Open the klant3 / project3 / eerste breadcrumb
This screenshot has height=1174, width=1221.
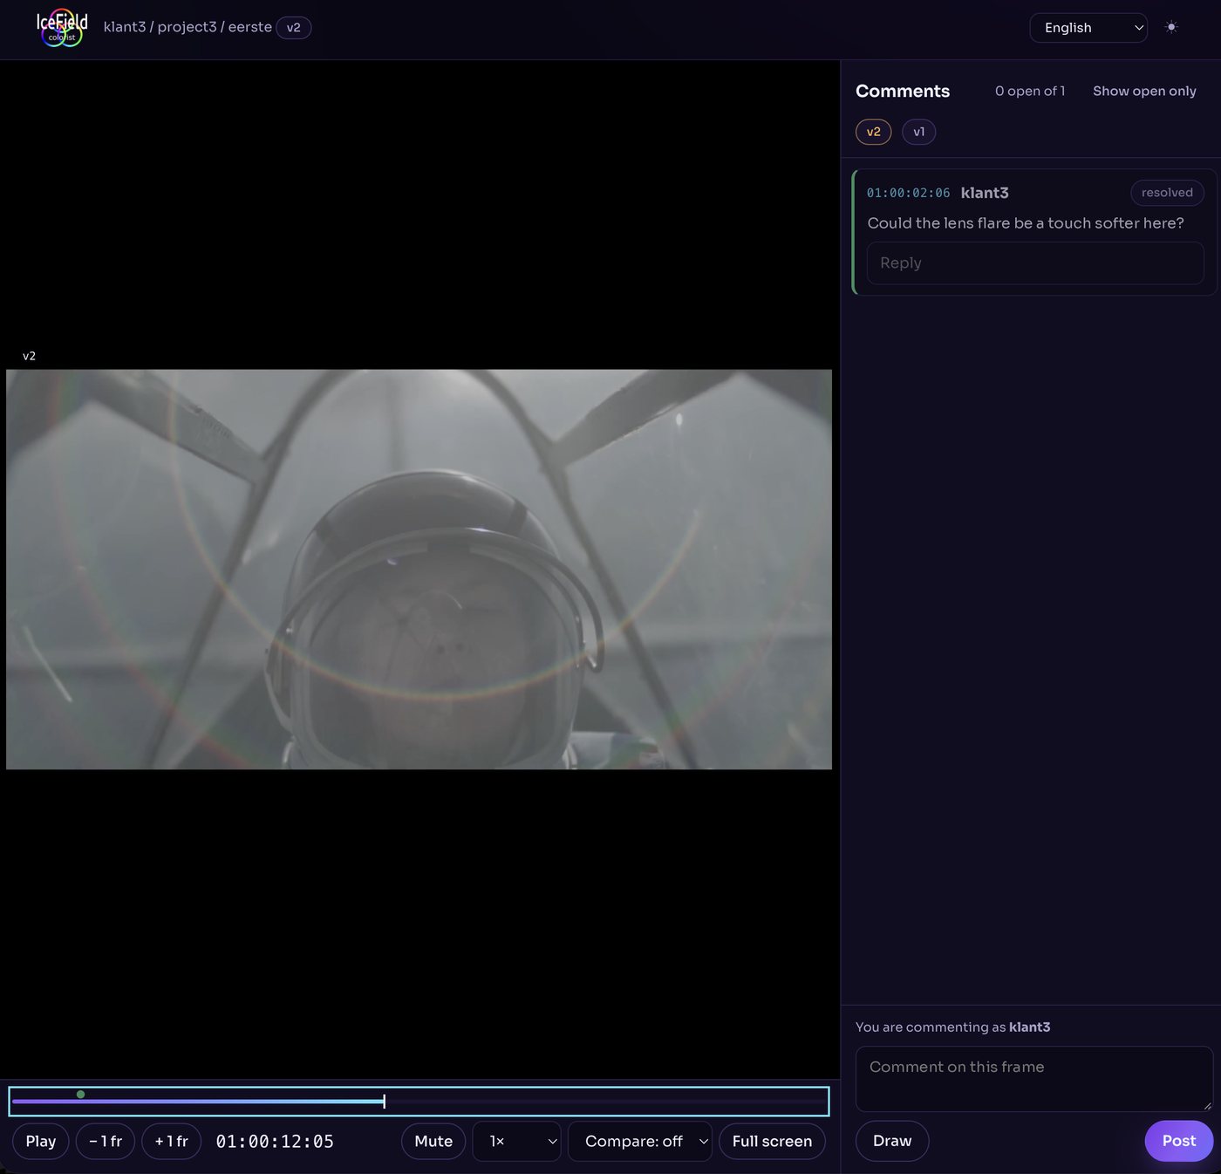tap(188, 27)
